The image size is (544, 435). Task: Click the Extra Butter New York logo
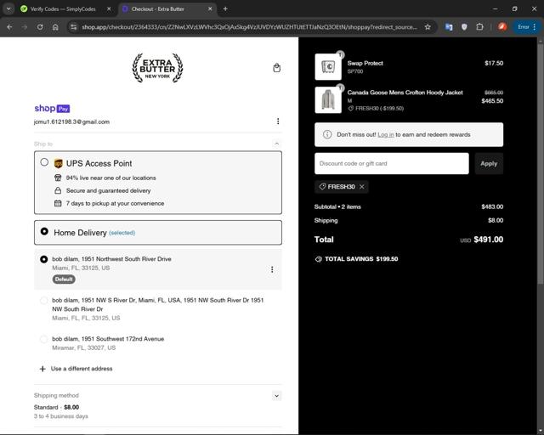[x=157, y=68]
